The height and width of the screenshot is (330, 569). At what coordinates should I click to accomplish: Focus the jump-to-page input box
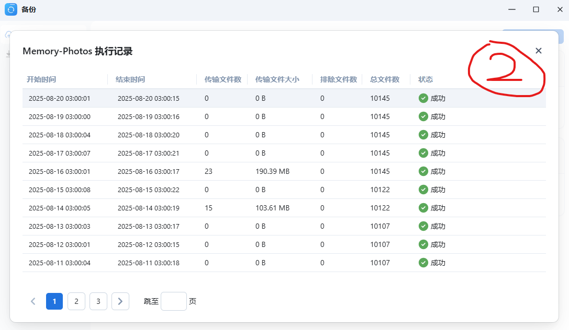pyautogui.click(x=174, y=301)
